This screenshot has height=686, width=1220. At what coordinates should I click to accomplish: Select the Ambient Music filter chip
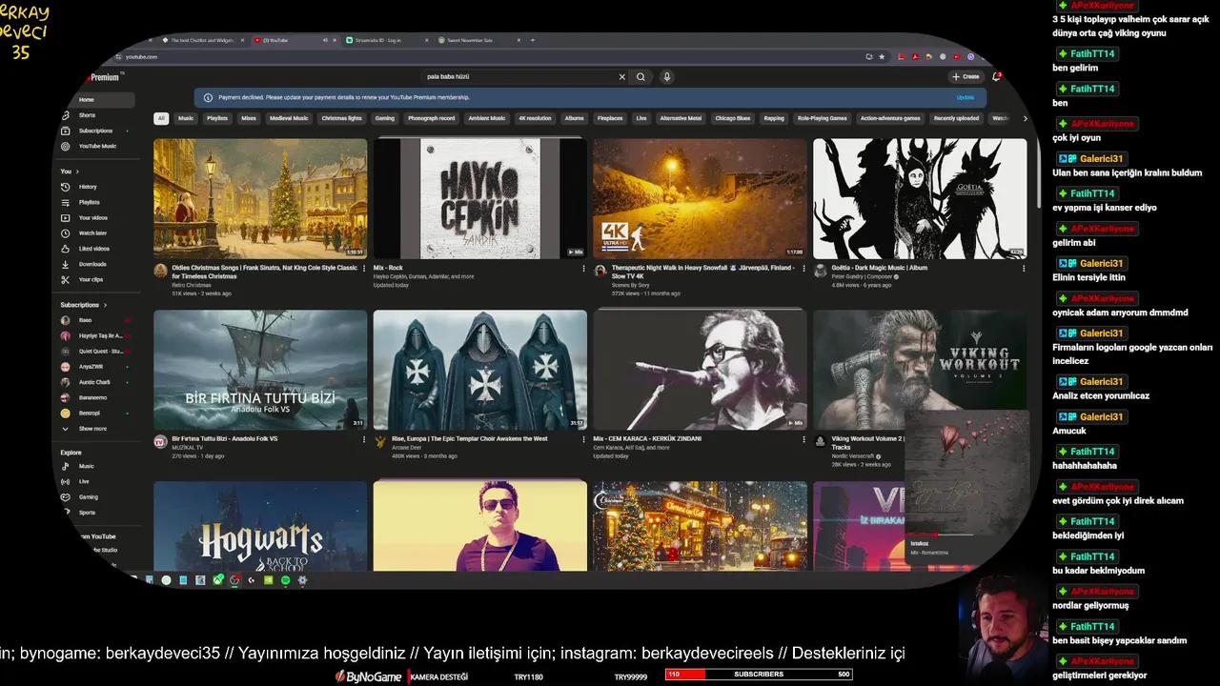487,118
